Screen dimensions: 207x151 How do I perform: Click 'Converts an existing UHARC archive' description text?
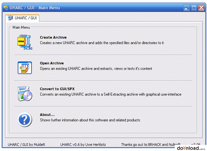[x=111, y=94]
